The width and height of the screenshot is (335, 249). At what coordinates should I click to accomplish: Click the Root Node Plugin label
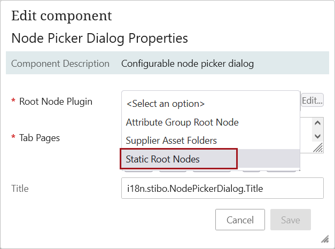click(56, 101)
